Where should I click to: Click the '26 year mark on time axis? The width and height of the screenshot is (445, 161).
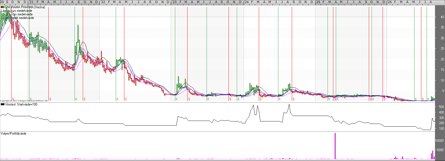click(389, 2)
